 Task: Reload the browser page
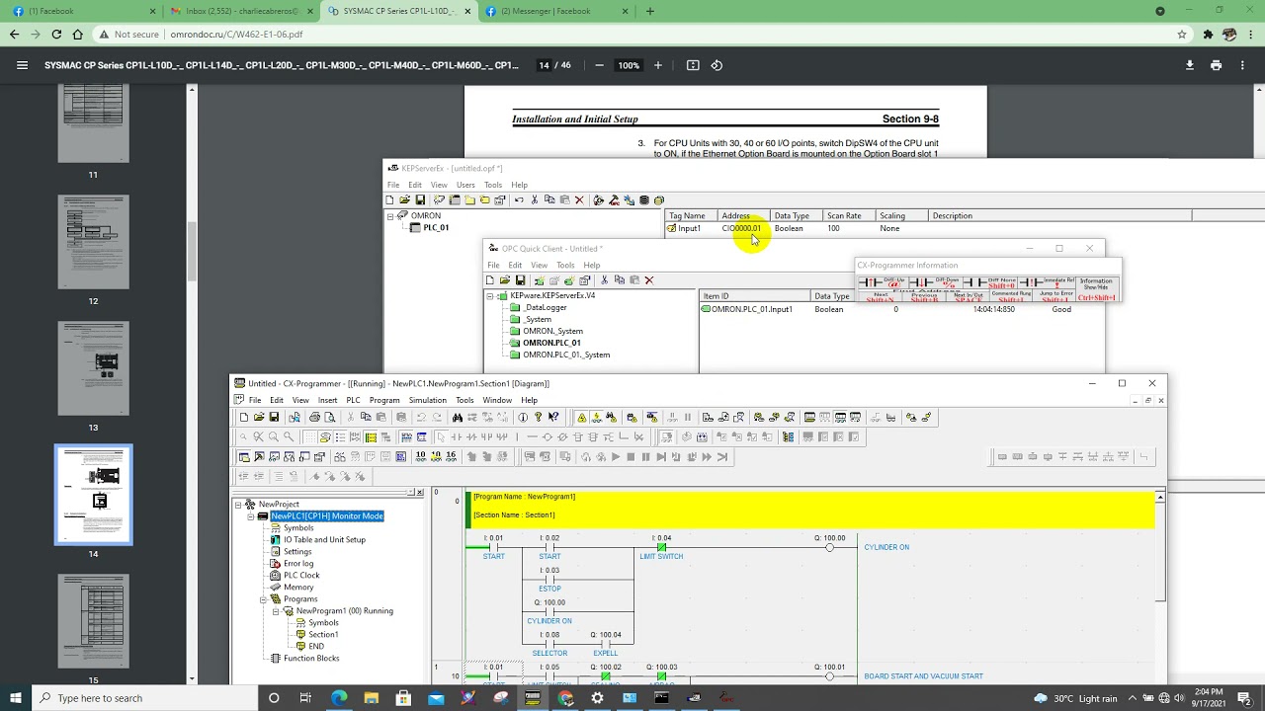(x=56, y=34)
